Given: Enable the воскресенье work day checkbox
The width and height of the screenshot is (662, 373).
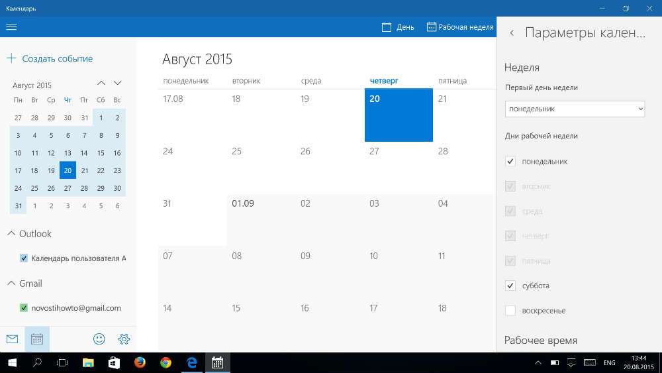Looking at the screenshot, I should pyautogui.click(x=510, y=311).
